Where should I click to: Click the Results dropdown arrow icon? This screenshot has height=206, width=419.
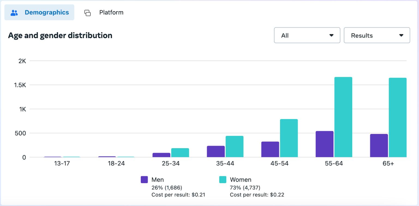click(x=401, y=35)
